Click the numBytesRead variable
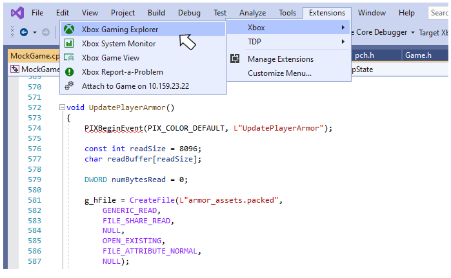451x278 pixels. coord(138,180)
